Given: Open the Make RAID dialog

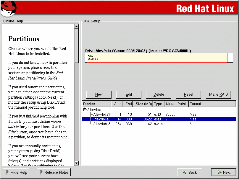Looking at the screenshot, I should [x=218, y=95].
